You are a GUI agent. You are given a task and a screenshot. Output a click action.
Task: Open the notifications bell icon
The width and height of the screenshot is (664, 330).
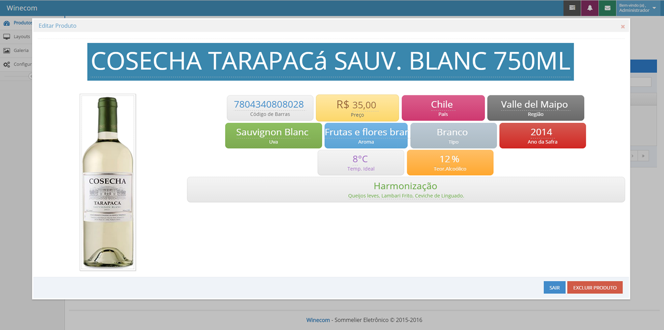click(x=590, y=8)
